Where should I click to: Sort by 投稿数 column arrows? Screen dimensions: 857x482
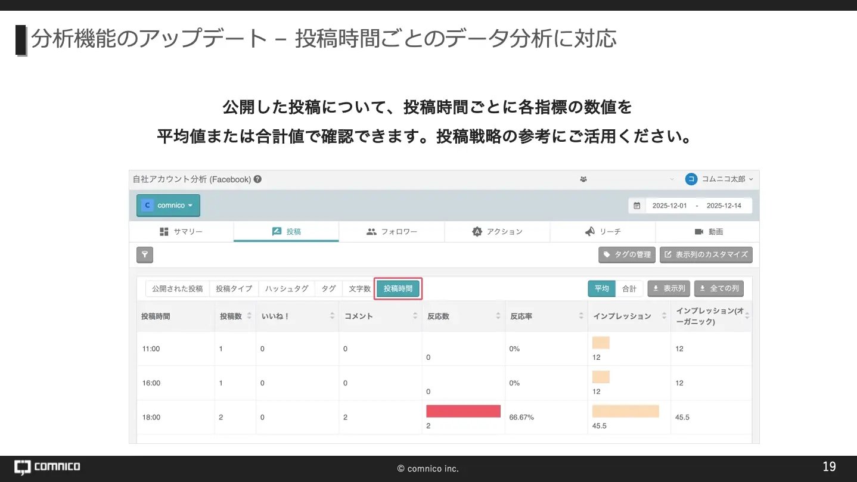[249, 316]
